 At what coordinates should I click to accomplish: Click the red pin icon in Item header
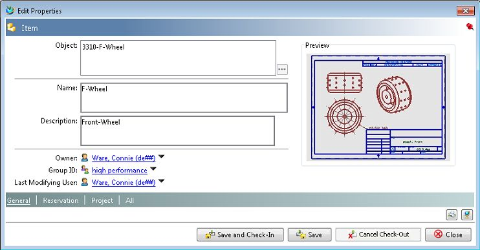470,26
